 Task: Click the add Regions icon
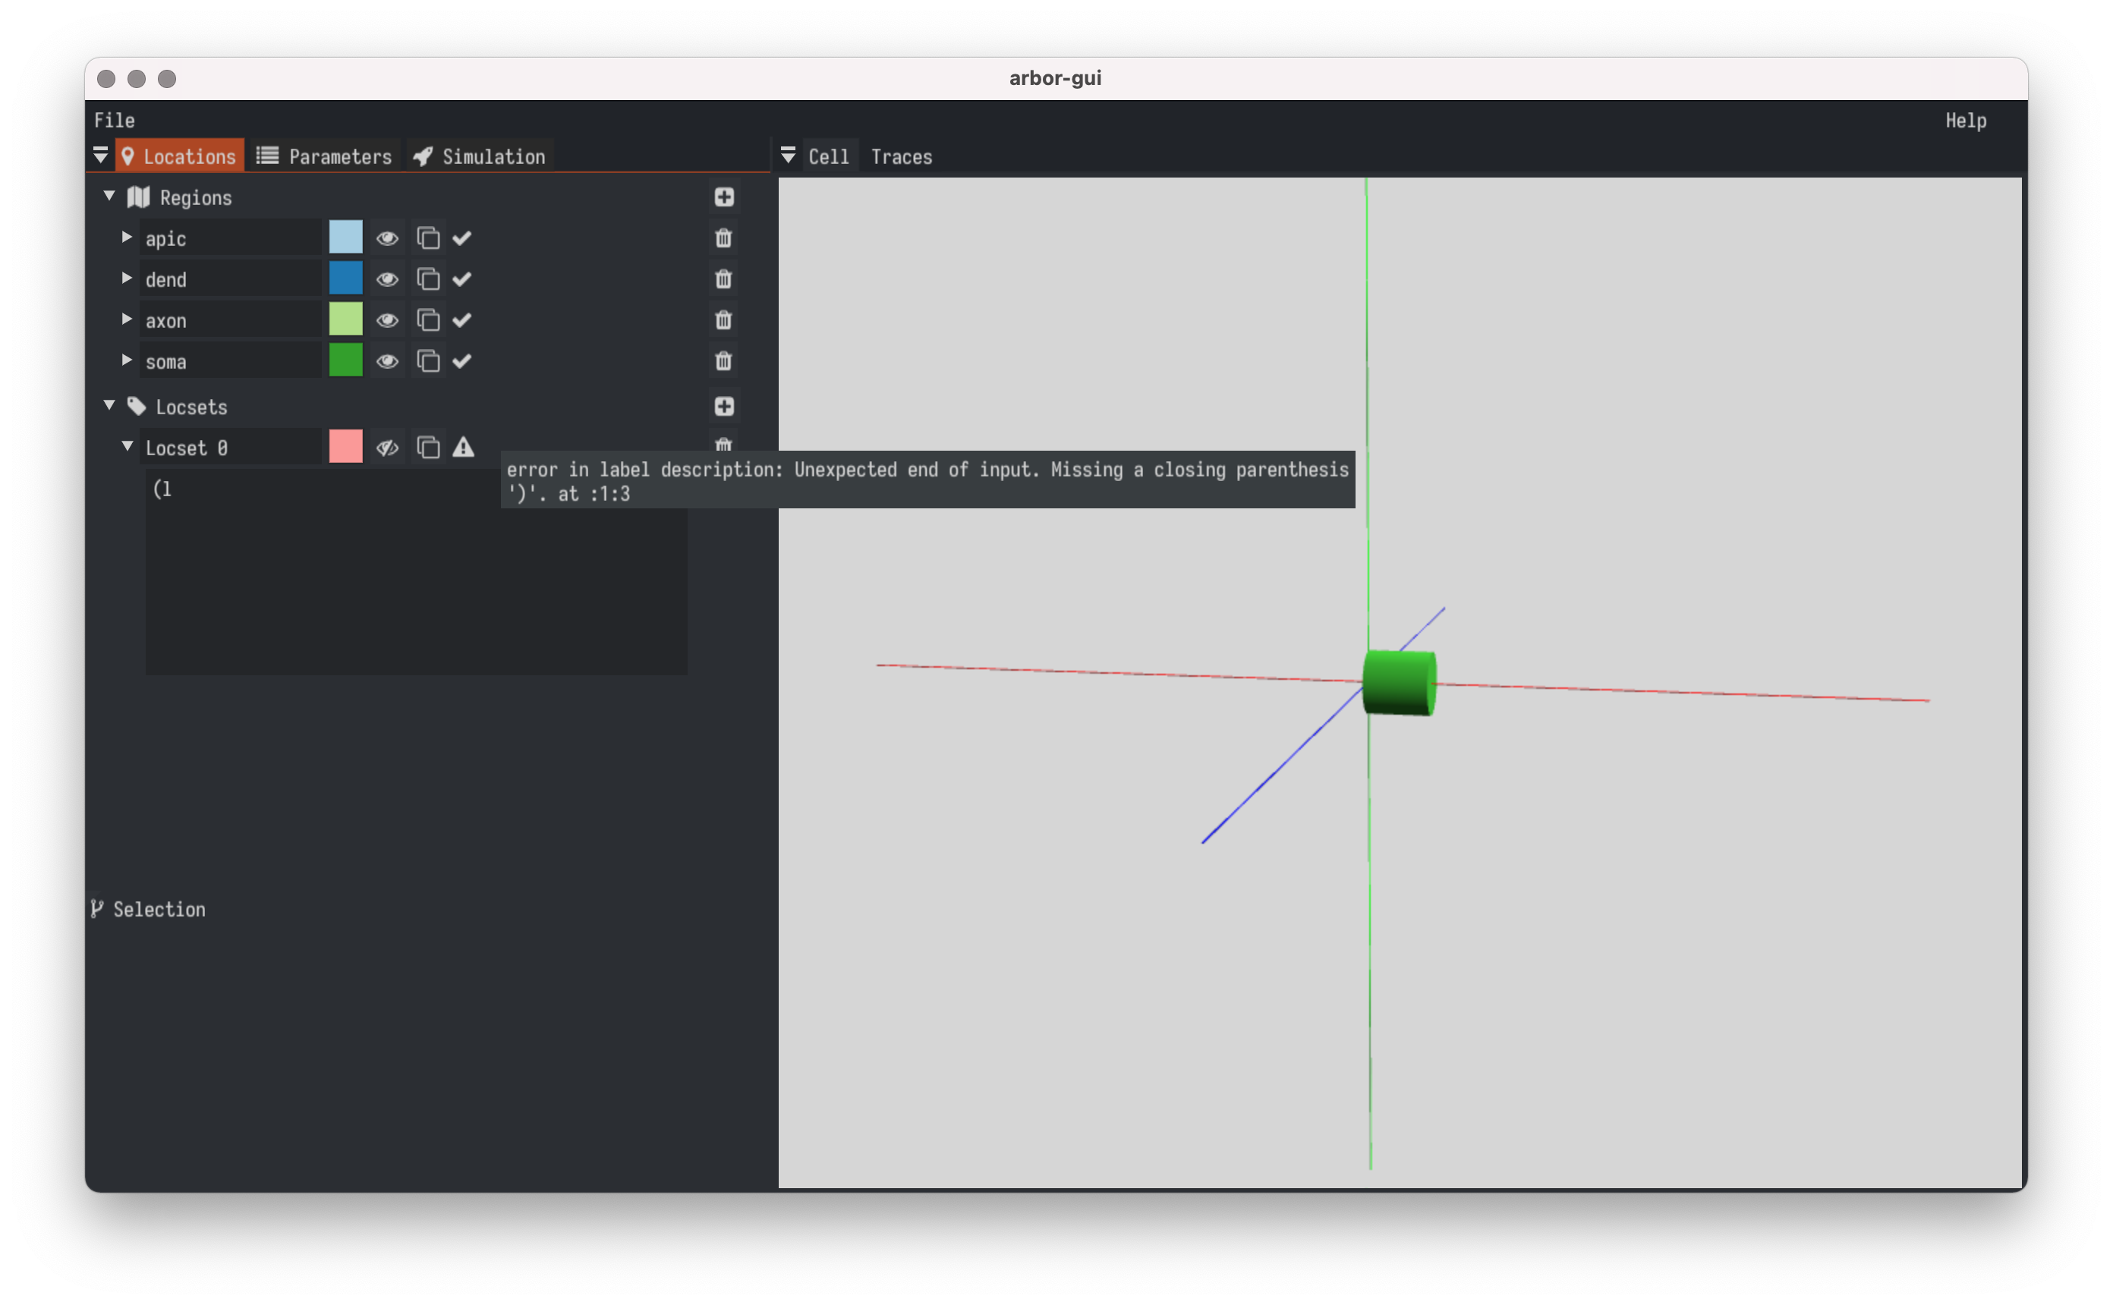coord(725,196)
